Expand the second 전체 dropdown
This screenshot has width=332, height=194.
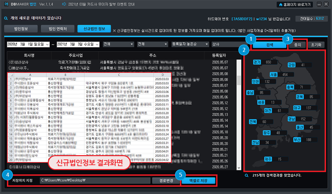point(153,44)
